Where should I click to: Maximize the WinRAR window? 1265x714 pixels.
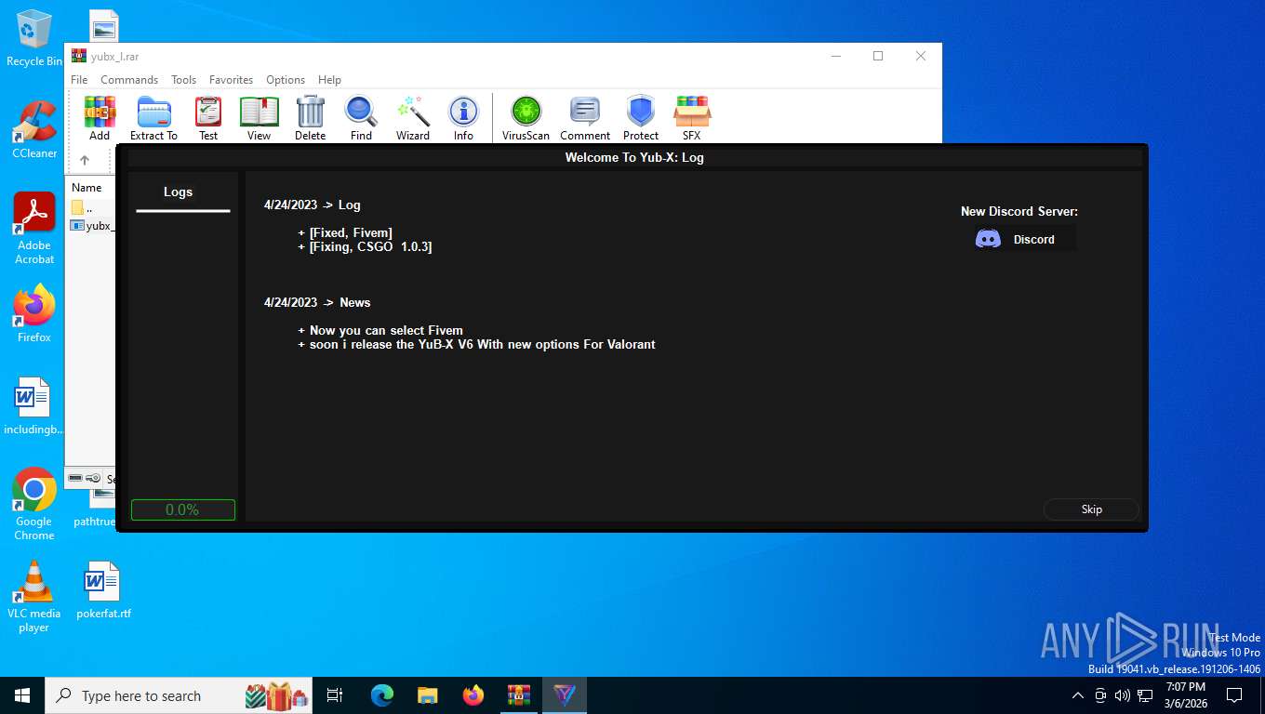point(877,56)
